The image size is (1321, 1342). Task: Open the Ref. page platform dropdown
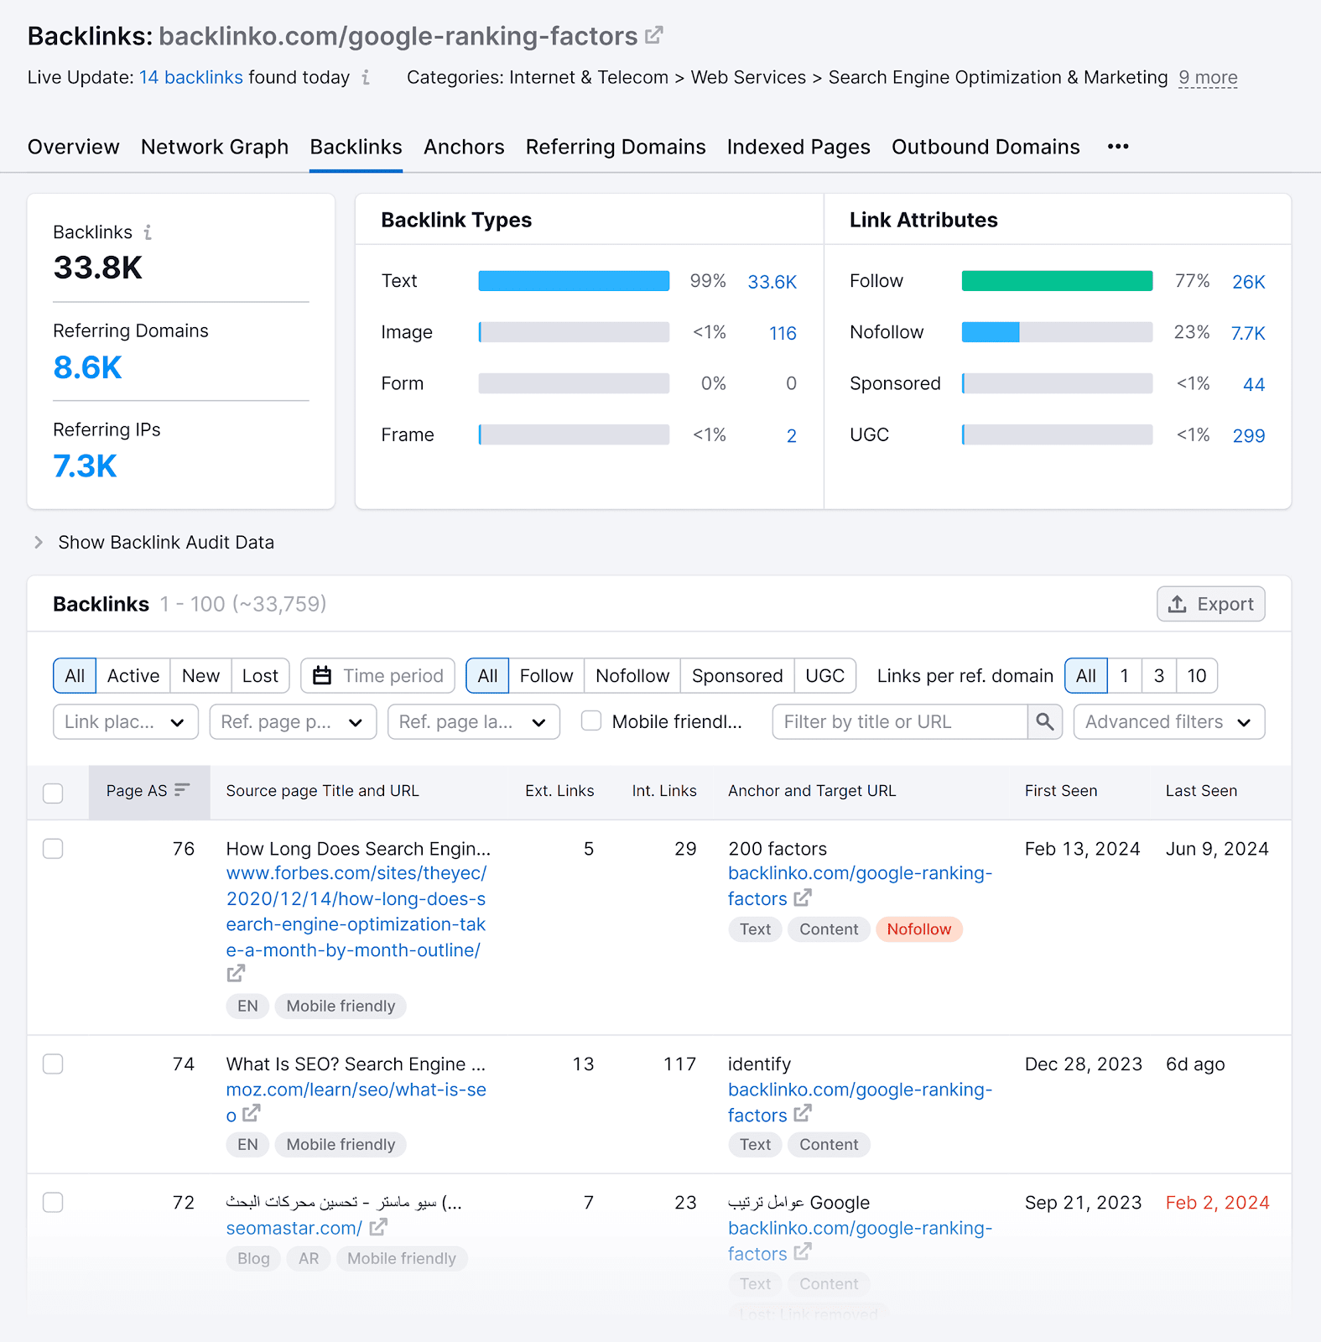(293, 722)
